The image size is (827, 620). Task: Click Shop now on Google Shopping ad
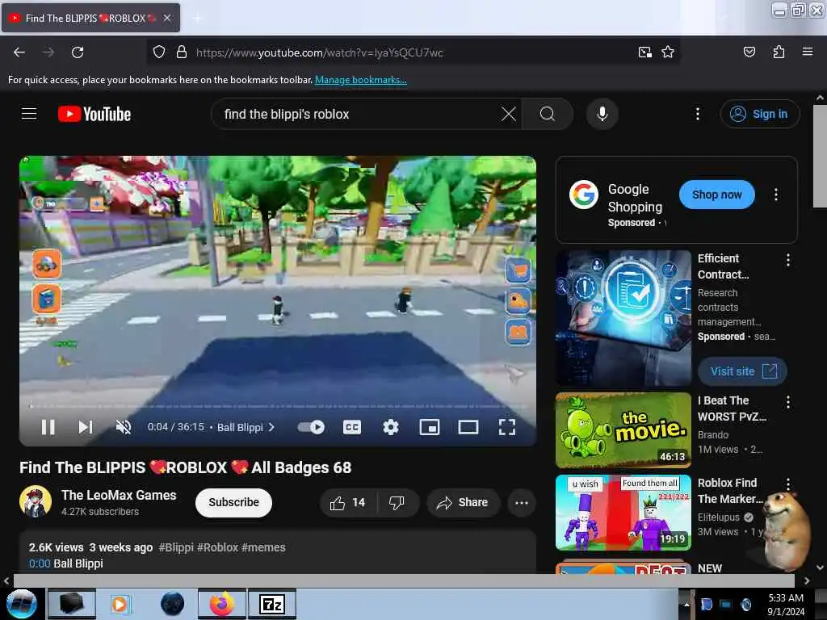coord(717,195)
